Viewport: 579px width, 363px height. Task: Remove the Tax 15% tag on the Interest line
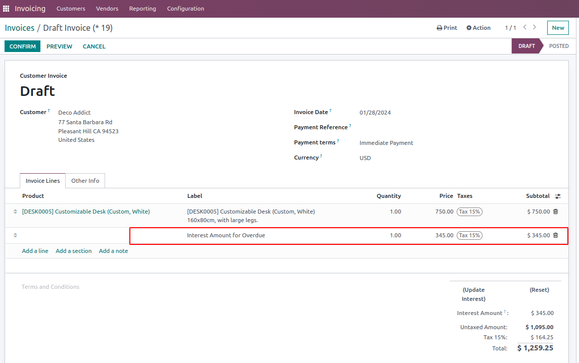coord(469,235)
